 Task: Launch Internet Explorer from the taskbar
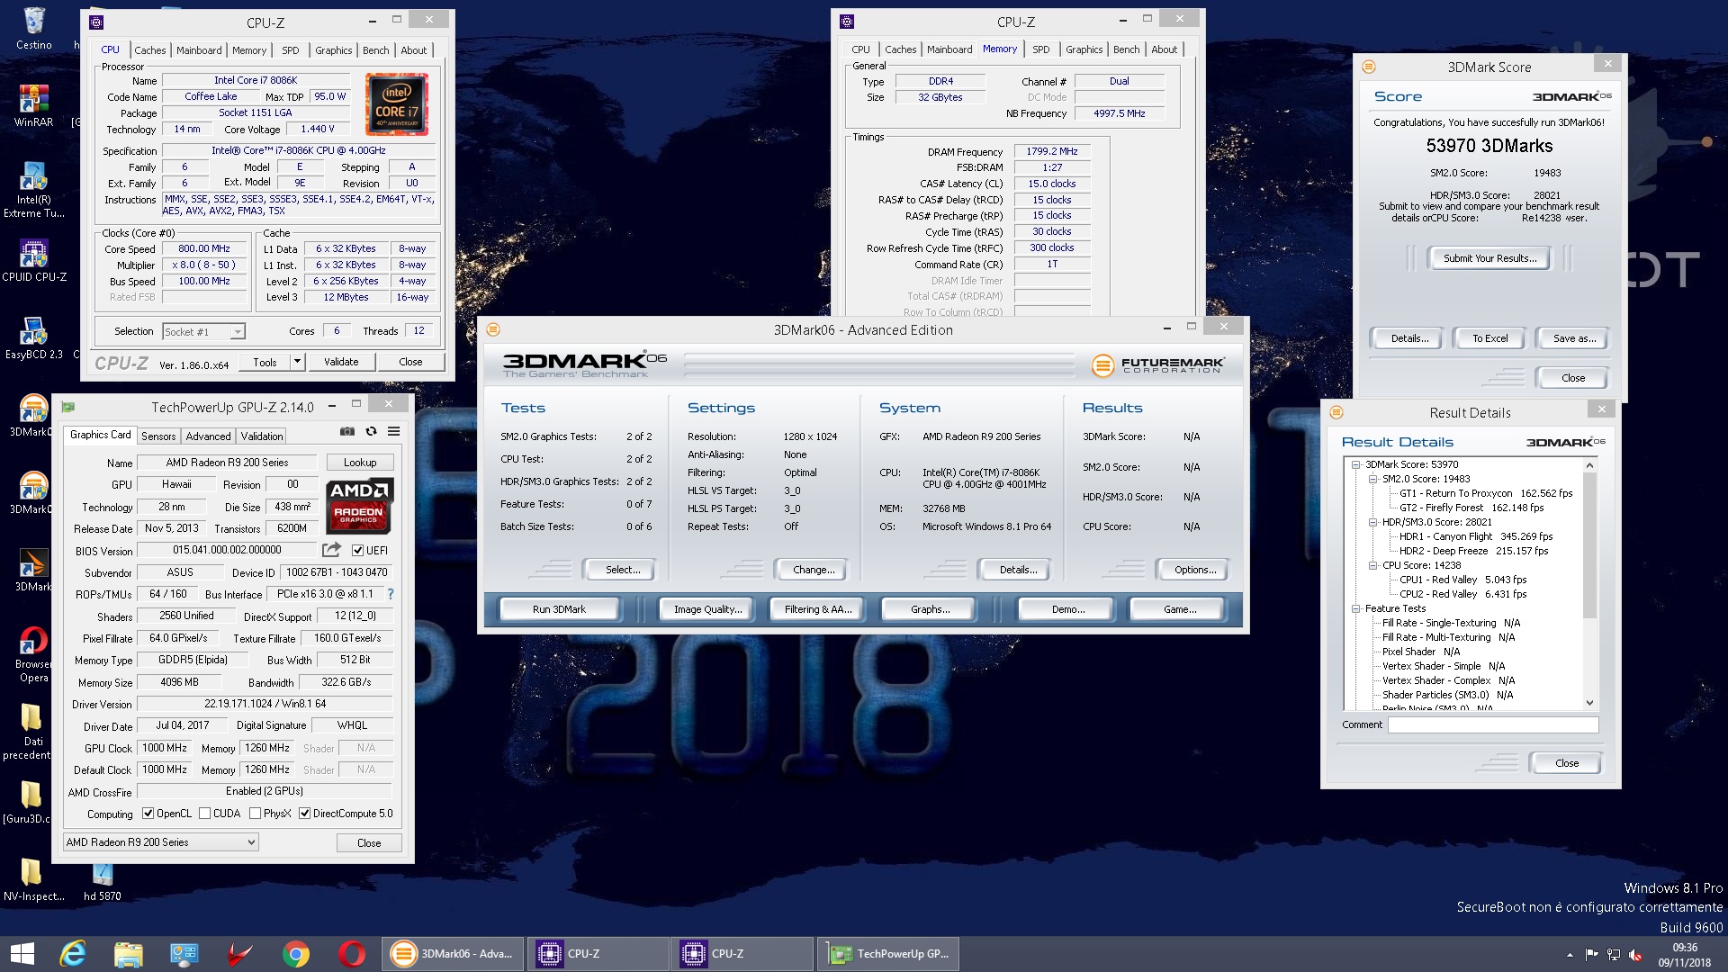tap(73, 954)
